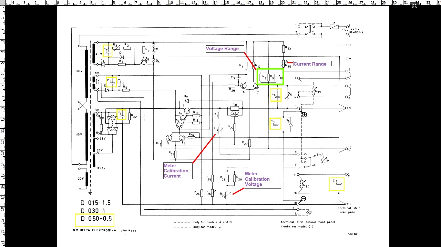This screenshot has height=247, width=441.
Task: Click the C6 capacitor label
Action: 335,181
